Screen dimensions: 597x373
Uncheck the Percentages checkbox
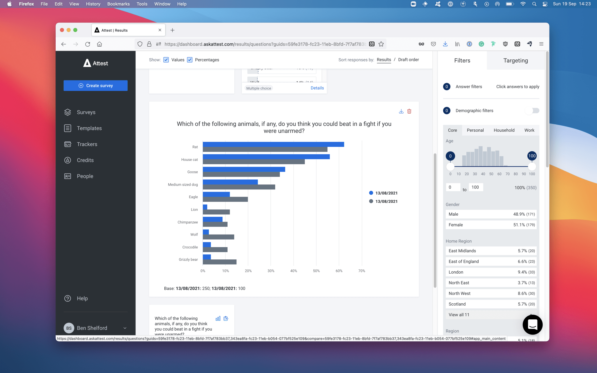coord(190,60)
